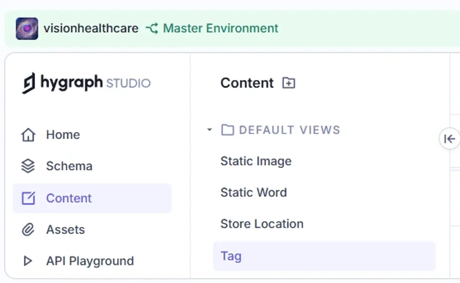Add a new folder next to Content
The width and height of the screenshot is (460, 283).
click(289, 83)
